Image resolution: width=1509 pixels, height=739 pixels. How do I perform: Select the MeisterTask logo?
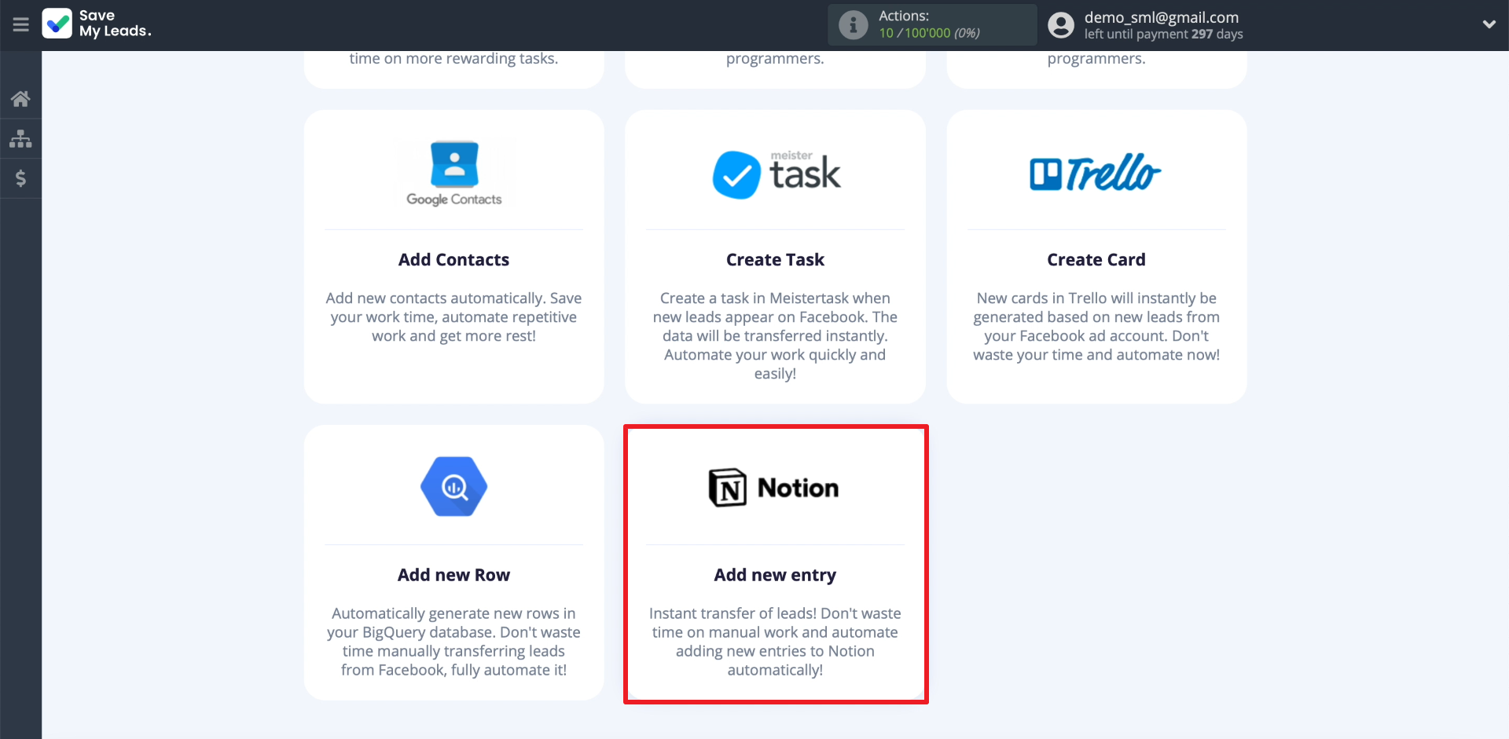click(775, 174)
